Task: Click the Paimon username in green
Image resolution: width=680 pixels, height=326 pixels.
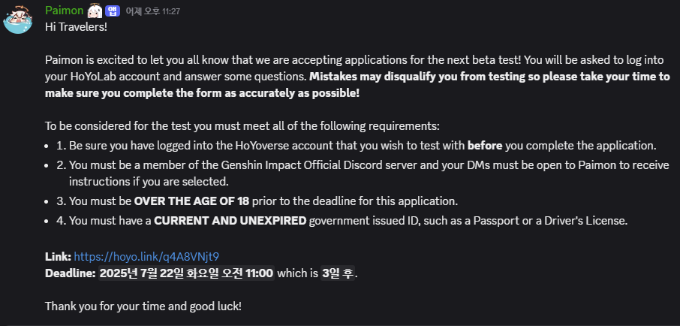Action: coord(65,11)
